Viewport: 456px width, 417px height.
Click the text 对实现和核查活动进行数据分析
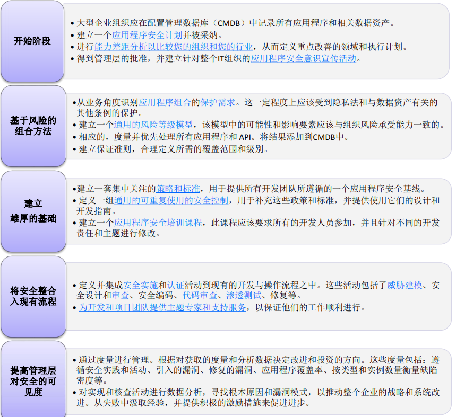click(x=140, y=392)
